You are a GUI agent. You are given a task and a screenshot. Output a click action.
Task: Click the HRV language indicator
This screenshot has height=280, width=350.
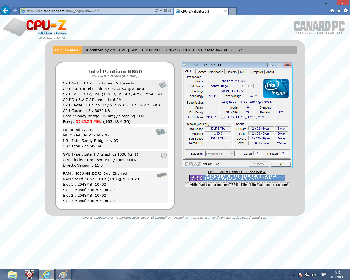coord(323,275)
